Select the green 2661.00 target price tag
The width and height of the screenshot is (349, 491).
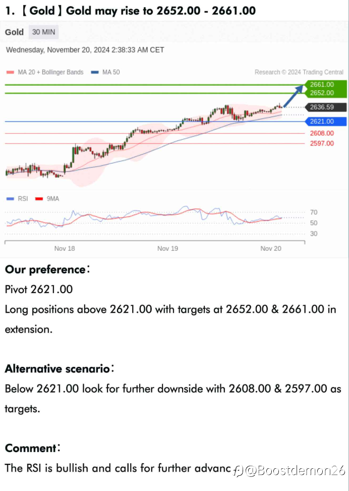pos(322,84)
